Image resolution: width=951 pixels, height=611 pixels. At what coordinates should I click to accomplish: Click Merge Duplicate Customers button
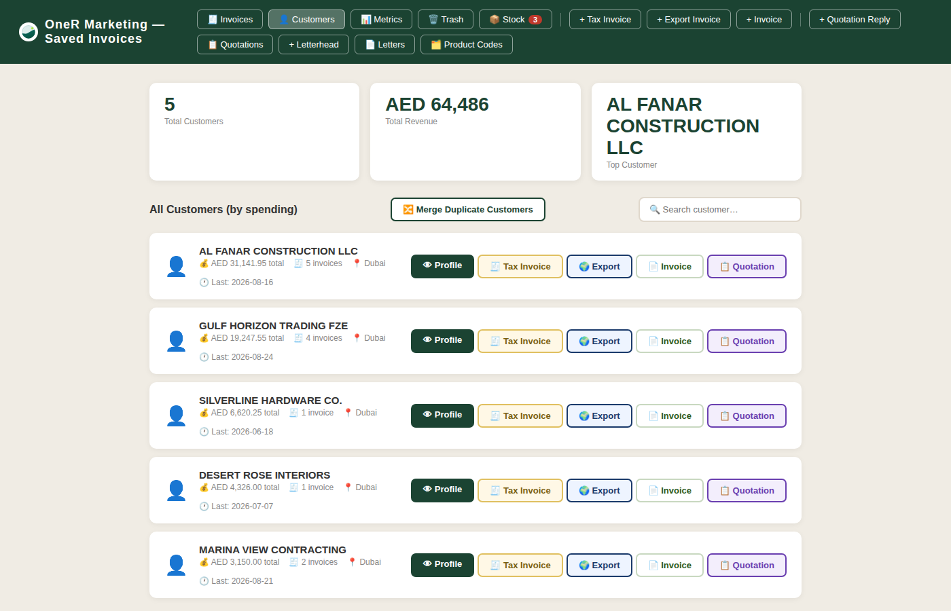468,210
